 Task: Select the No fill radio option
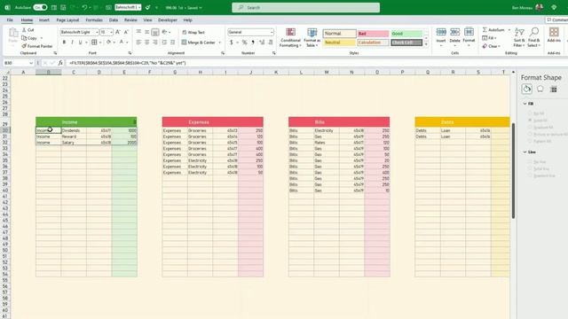530,113
